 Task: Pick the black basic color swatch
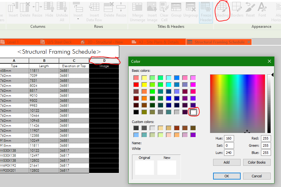pos(136,112)
